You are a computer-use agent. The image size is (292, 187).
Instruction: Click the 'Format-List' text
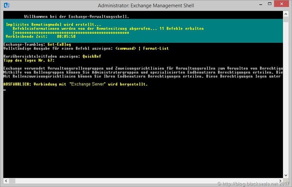(x=156, y=48)
